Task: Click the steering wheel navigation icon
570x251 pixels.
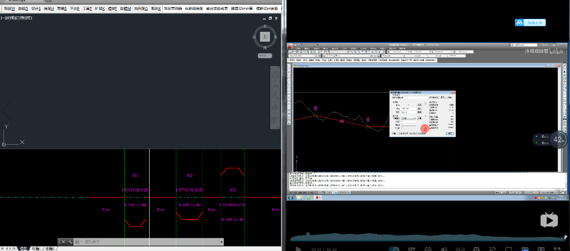Action: (275, 75)
